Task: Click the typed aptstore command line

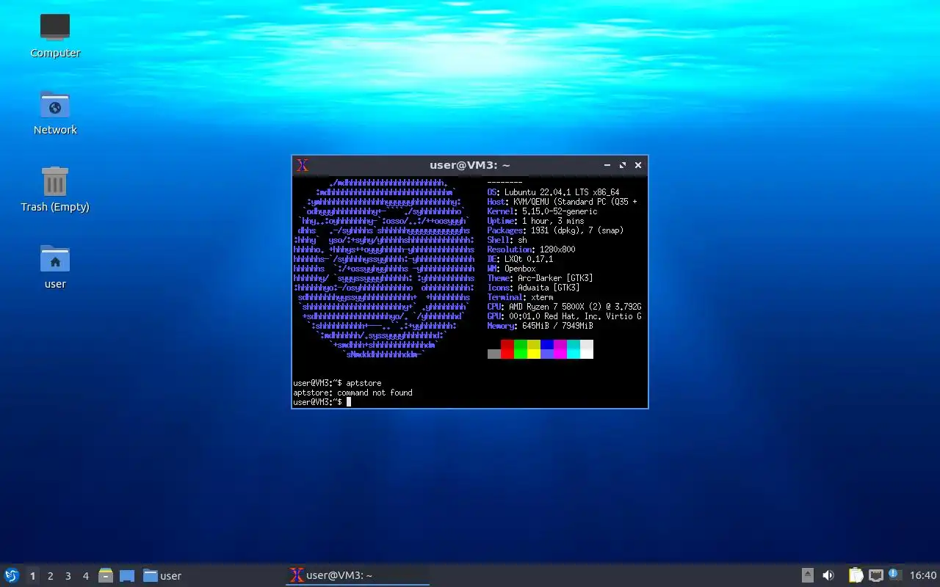Action: tap(337, 383)
